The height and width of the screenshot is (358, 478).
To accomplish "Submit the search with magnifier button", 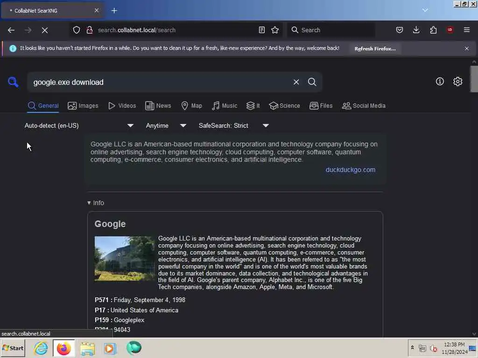I will [x=312, y=82].
